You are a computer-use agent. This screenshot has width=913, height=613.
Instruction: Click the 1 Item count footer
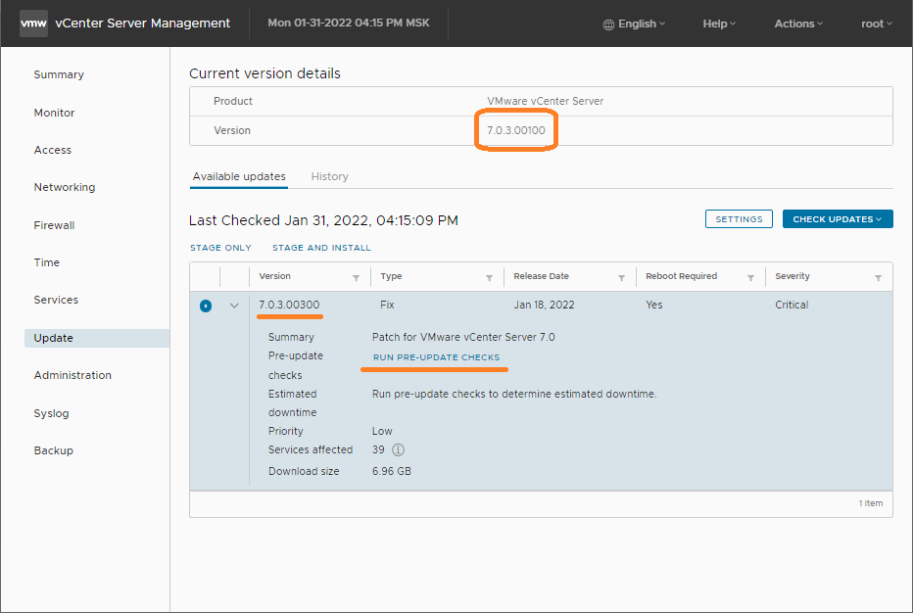[871, 503]
